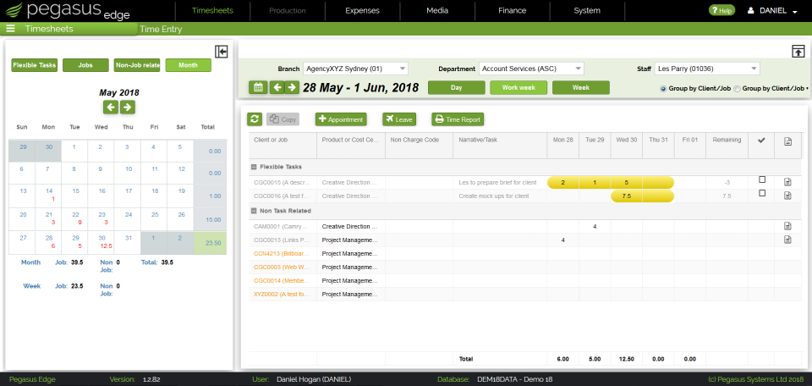Open the calendar date picker icon
This screenshot has height=386, width=812.
tap(258, 87)
